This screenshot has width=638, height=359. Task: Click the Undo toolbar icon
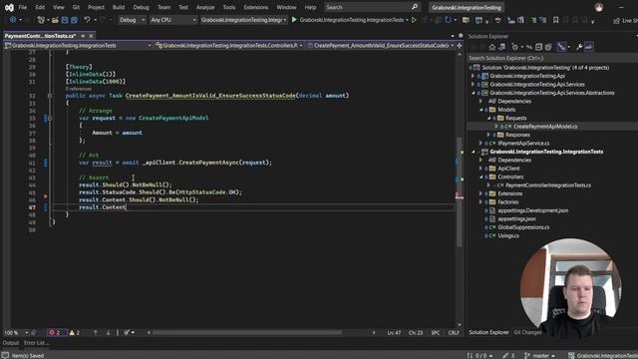pos(87,20)
